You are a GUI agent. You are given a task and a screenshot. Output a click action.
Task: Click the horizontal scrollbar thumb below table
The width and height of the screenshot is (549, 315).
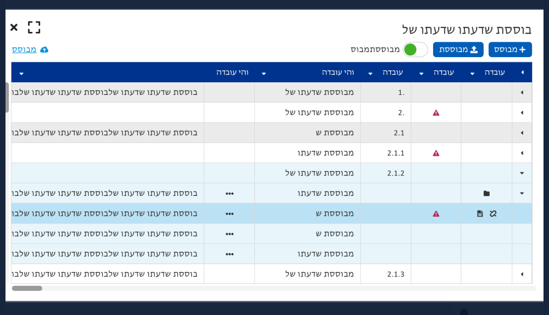[27, 288]
